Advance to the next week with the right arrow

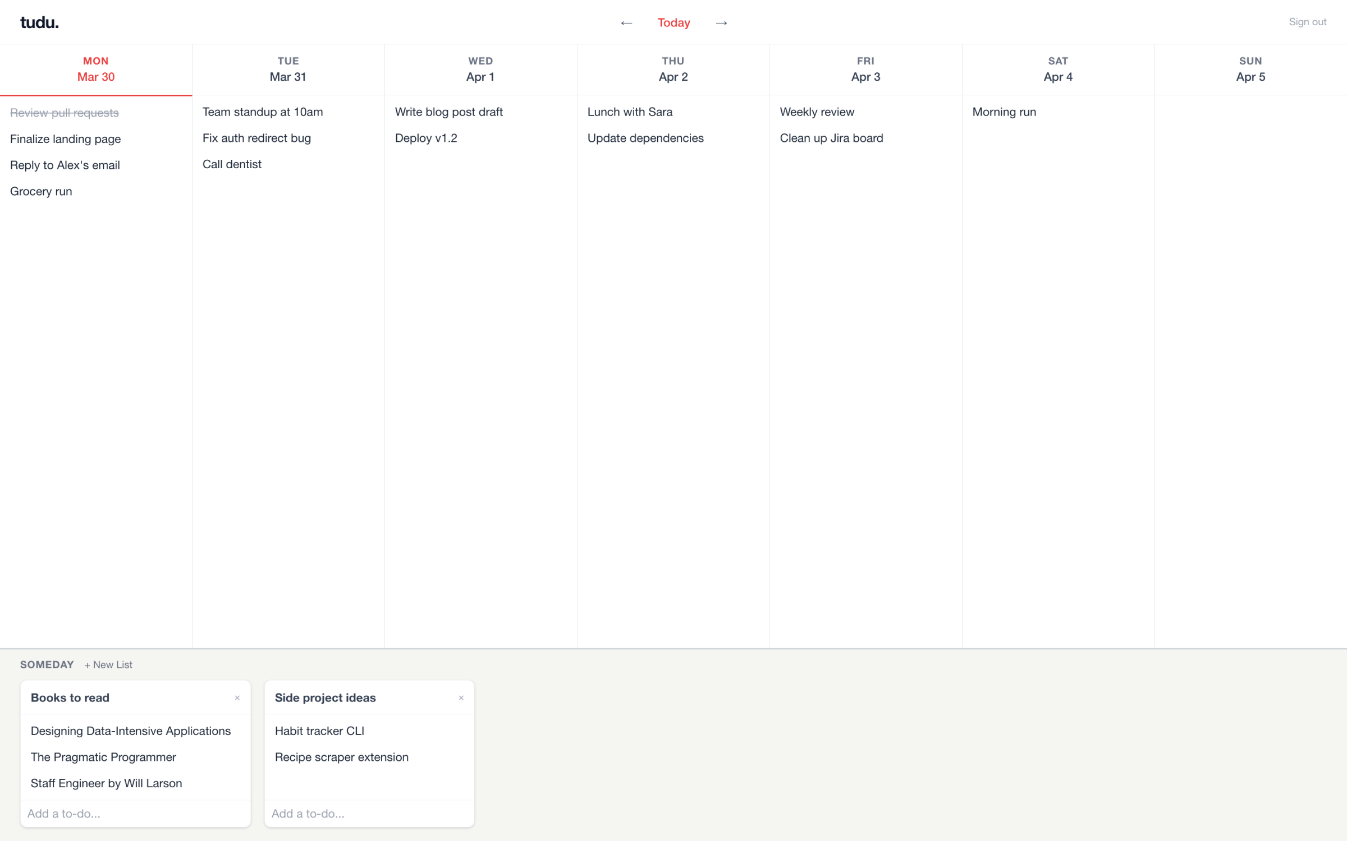(721, 23)
